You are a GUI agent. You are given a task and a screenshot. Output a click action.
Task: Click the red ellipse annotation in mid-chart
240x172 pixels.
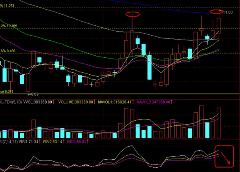tap(133, 15)
